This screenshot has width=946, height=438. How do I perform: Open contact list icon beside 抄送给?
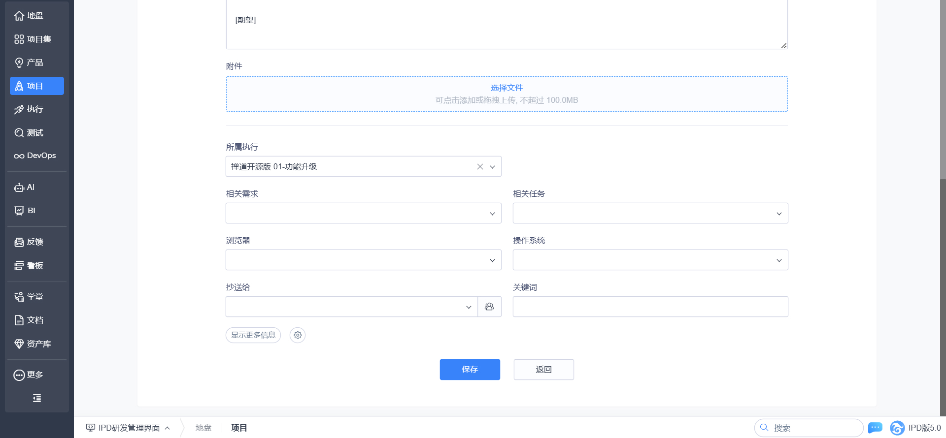tap(489, 307)
